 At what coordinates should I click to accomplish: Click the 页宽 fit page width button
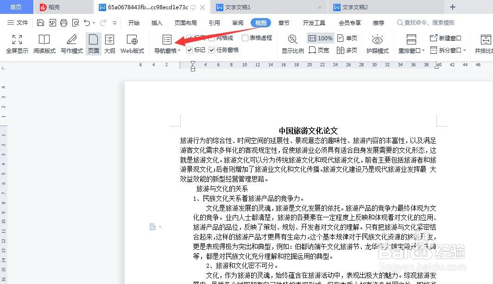pyautogui.click(x=320, y=50)
